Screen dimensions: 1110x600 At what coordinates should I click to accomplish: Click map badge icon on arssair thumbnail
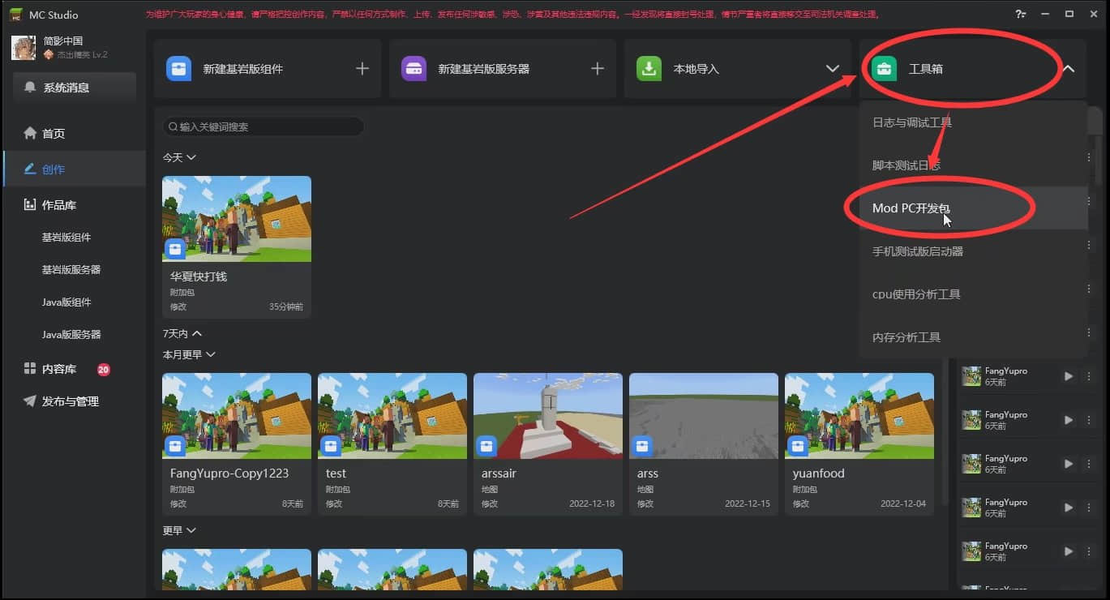(x=486, y=445)
